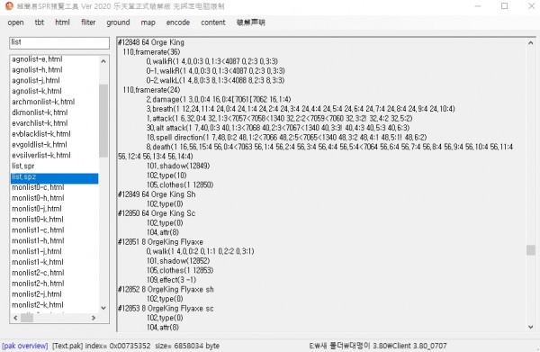Open the tbt menu
The width and height of the screenshot is (540, 352).
[40, 23]
